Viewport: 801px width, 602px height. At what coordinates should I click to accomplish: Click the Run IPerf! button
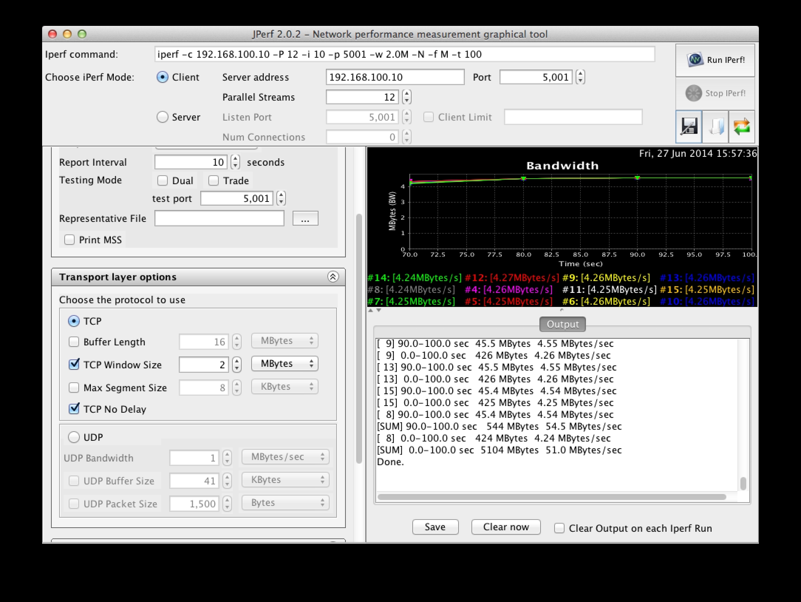coord(715,60)
